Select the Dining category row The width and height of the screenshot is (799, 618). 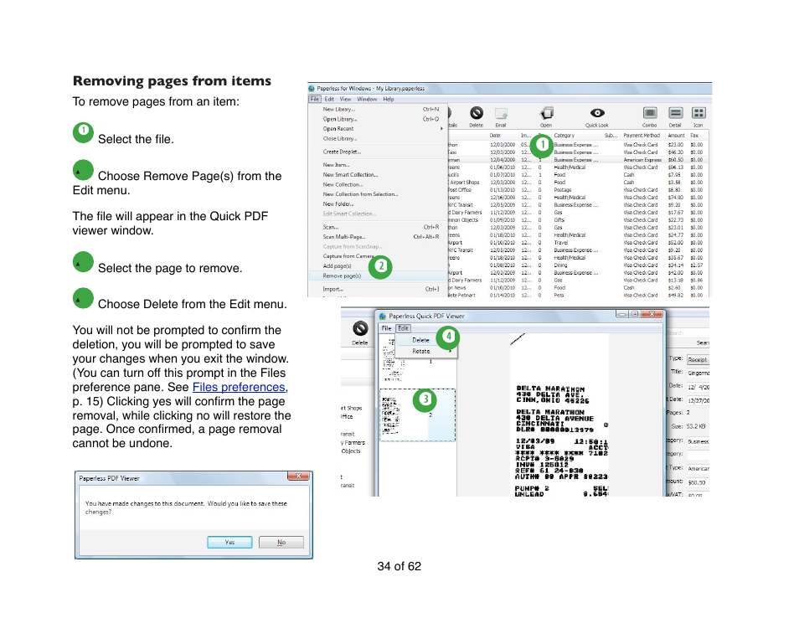(579, 265)
